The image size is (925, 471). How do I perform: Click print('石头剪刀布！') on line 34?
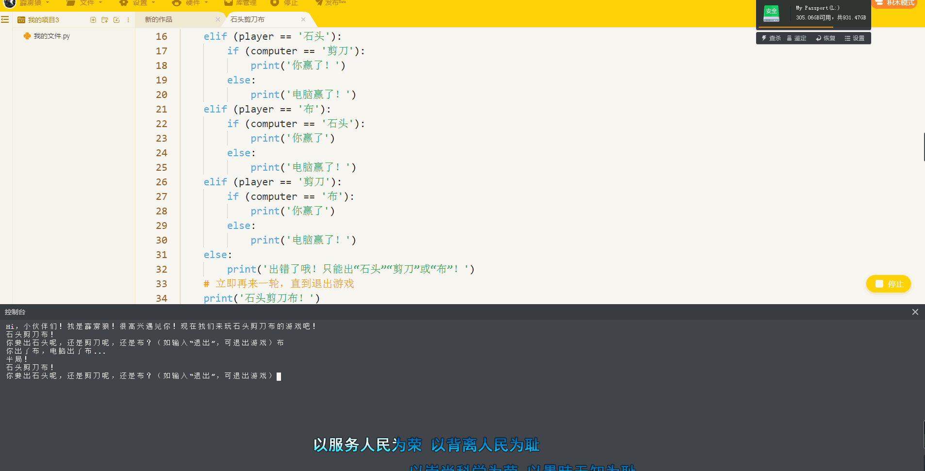click(x=262, y=298)
